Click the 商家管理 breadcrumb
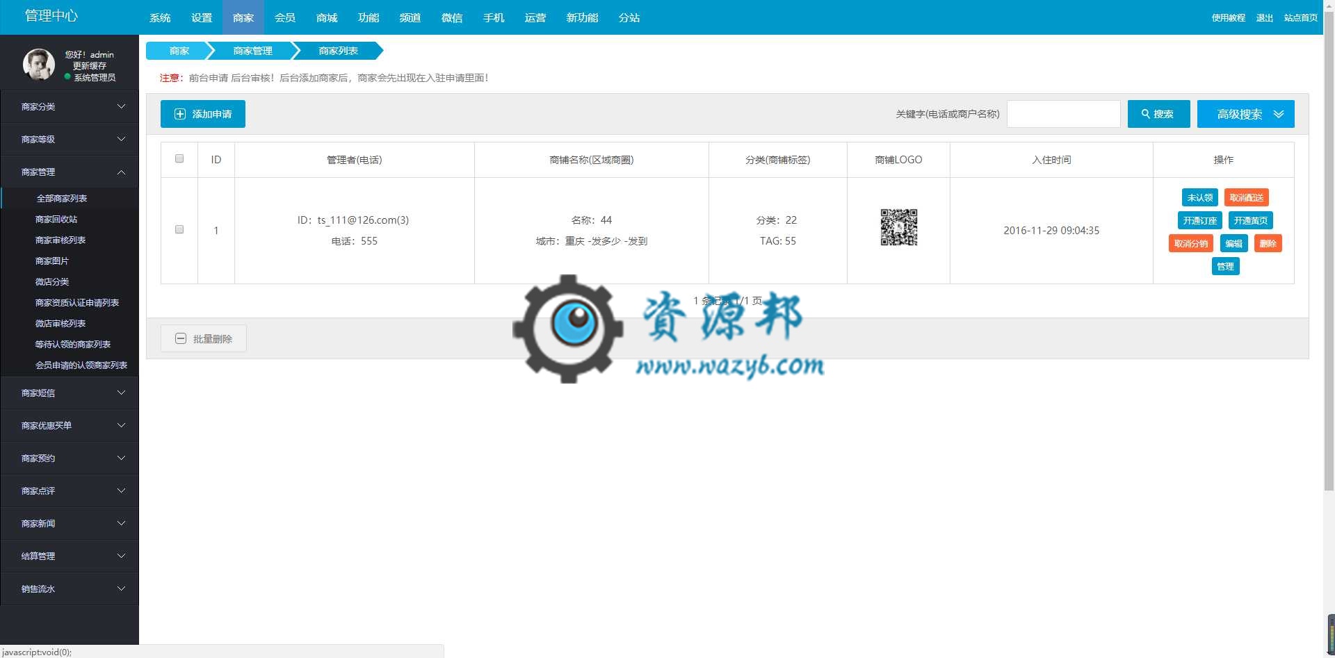 coord(252,51)
